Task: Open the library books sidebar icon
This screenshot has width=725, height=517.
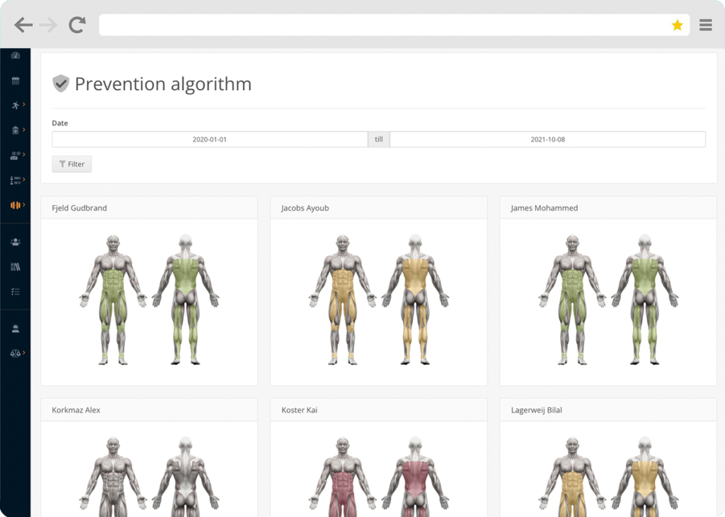Action: tap(16, 267)
